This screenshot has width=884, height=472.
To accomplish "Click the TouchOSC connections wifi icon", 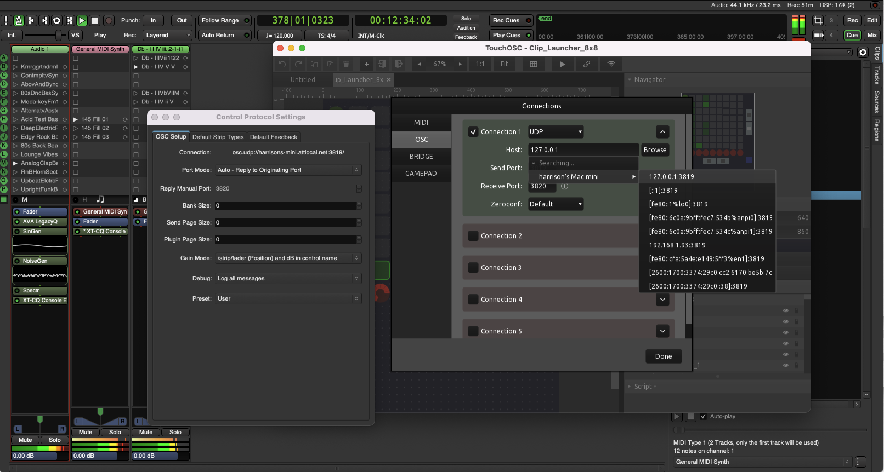I will coord(610,64).
